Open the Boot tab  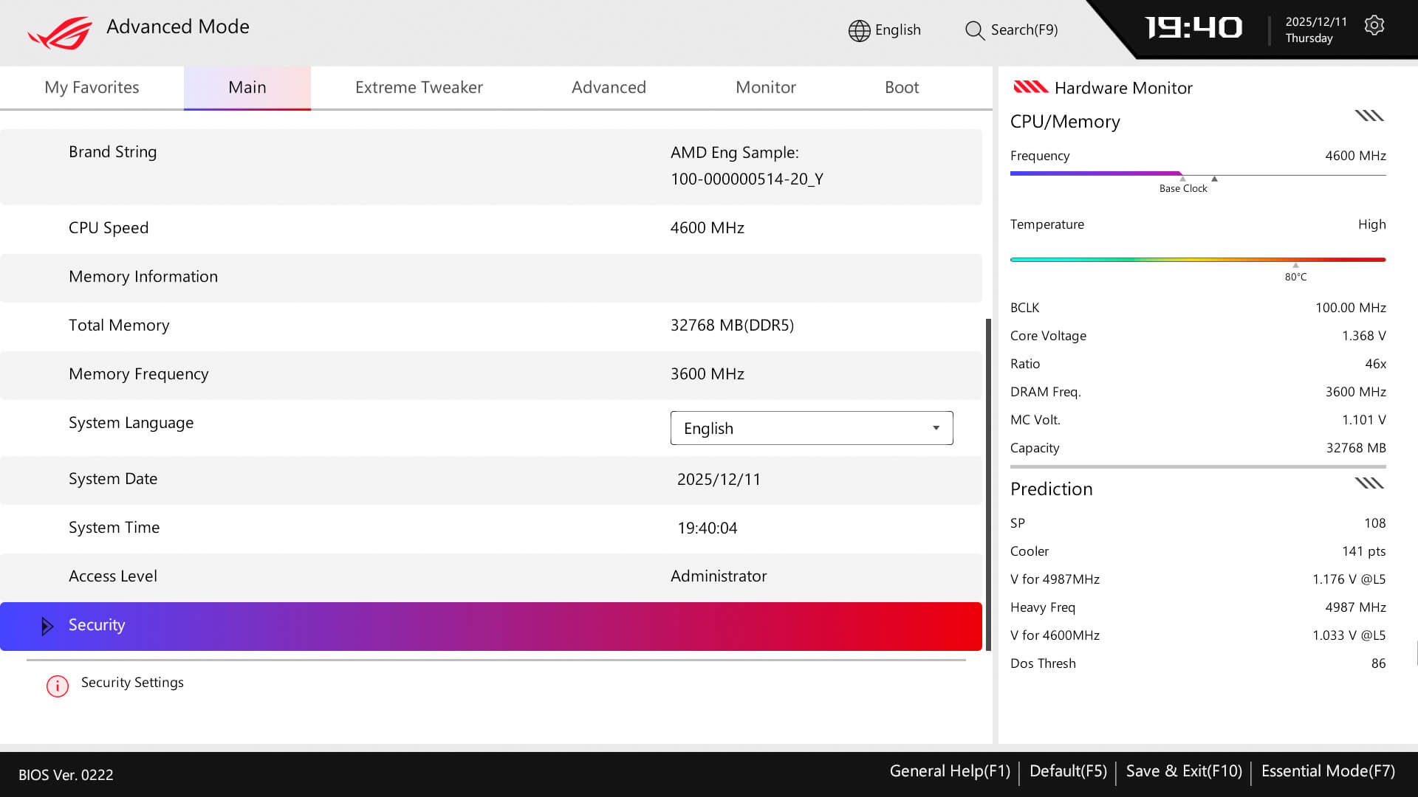click(x=901, y=87)
